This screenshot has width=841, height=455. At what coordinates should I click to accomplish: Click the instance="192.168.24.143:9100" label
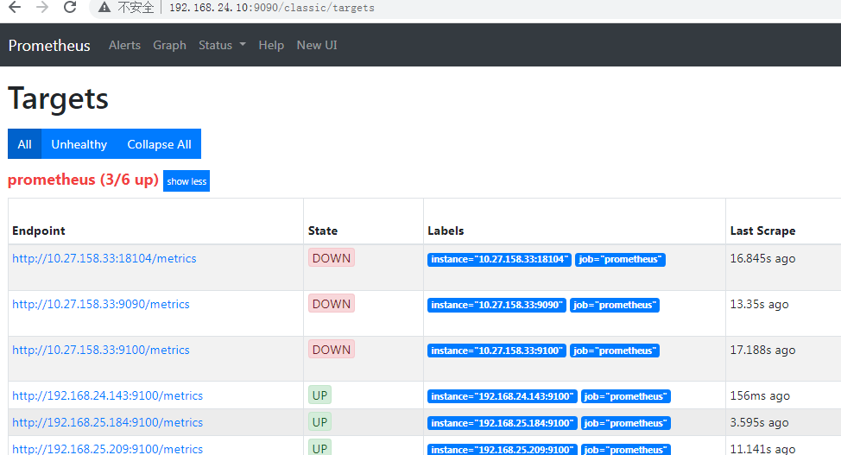click(x=503, y=396)
